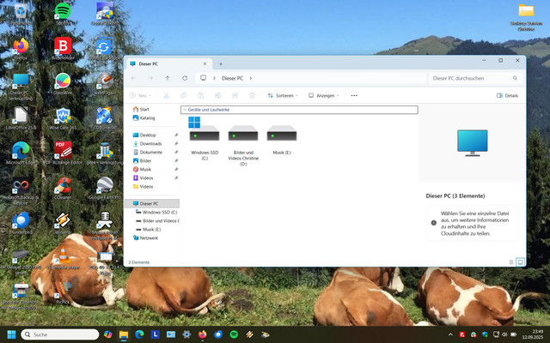Close the Dieser PC tab
The height and width of the screenshot is (343, 550).
coord(205,63)
